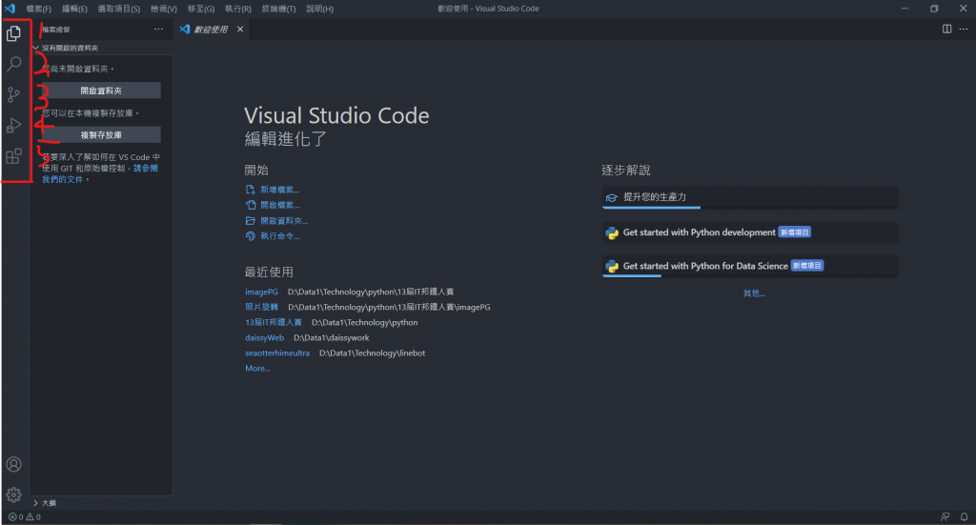Viewport: 976px width, 525px height.
Task: Click the More... recent link
Action: click(257, 369)
